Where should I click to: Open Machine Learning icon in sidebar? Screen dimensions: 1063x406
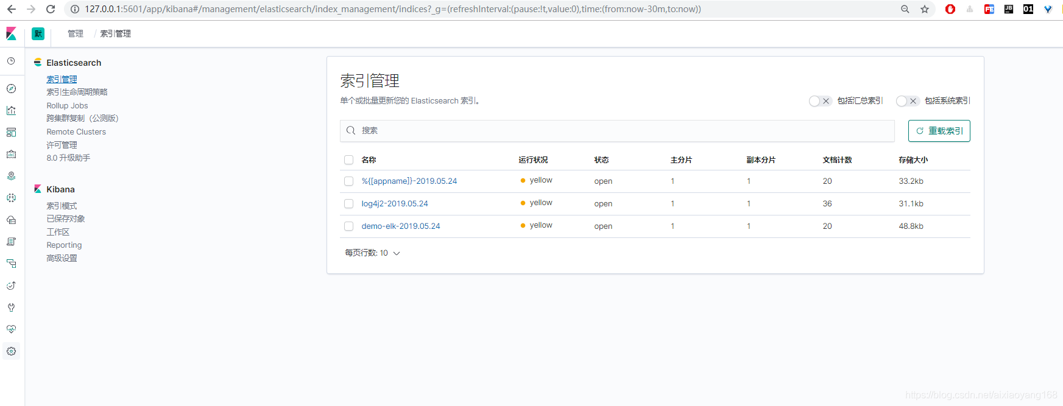11,198
